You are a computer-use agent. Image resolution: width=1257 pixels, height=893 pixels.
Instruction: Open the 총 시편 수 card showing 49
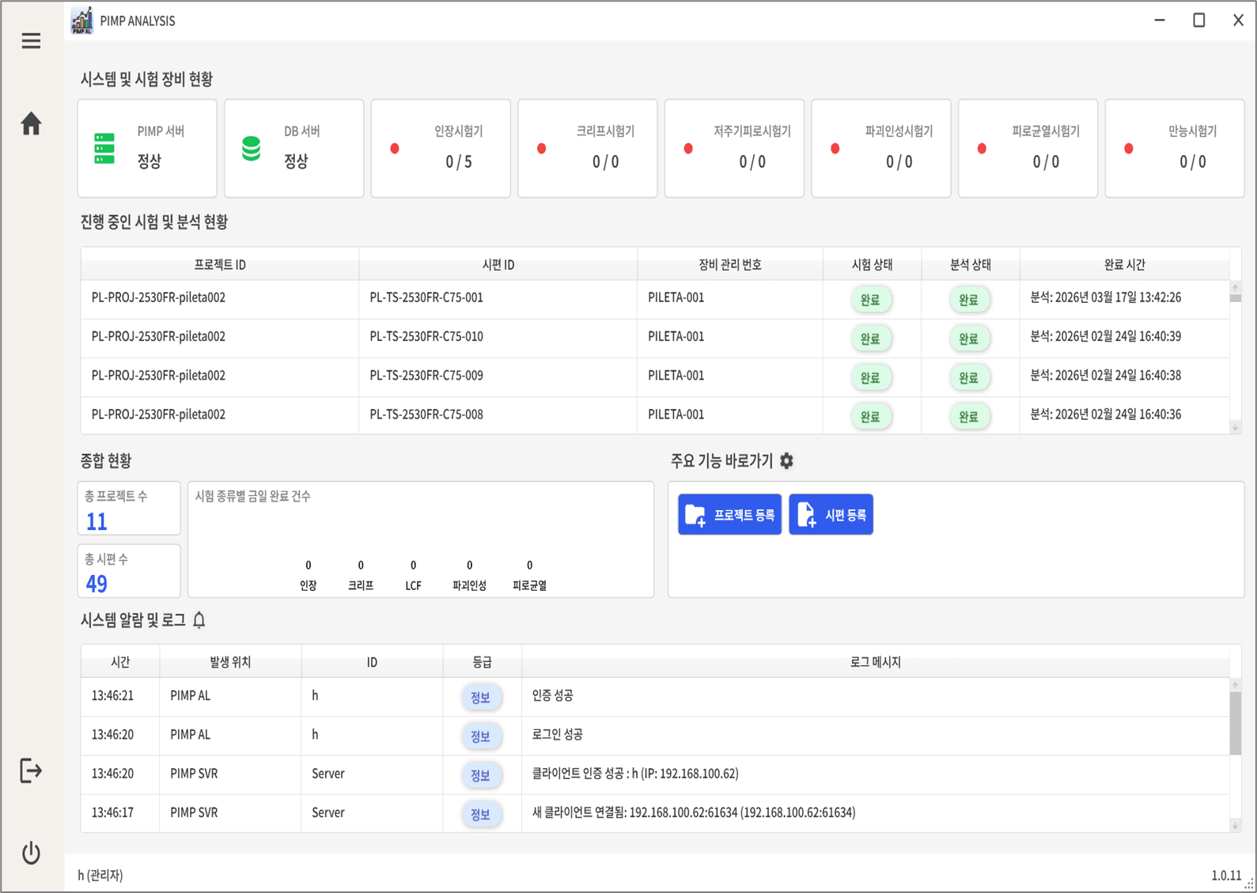coord(129,570)
